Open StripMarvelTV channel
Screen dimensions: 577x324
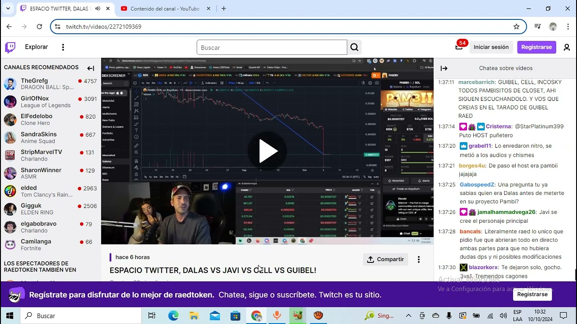click(x=50, y=155)
